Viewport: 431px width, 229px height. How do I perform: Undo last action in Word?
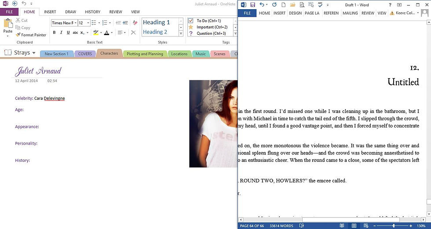pos(262,5)
